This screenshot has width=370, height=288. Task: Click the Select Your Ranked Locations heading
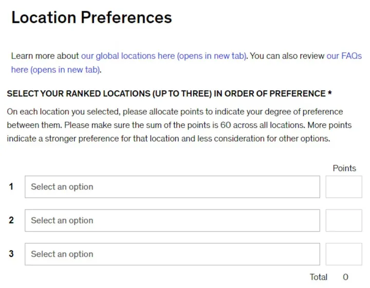click(166, 93)
